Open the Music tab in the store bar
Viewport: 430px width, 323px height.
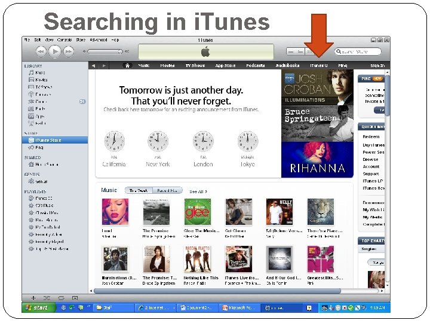[144, 65]
